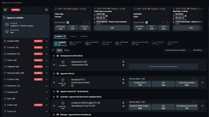This screenshot has height=117, width=209.
Task: Previous market arrow in Real Betis card
Action: (x=164, y=22)
